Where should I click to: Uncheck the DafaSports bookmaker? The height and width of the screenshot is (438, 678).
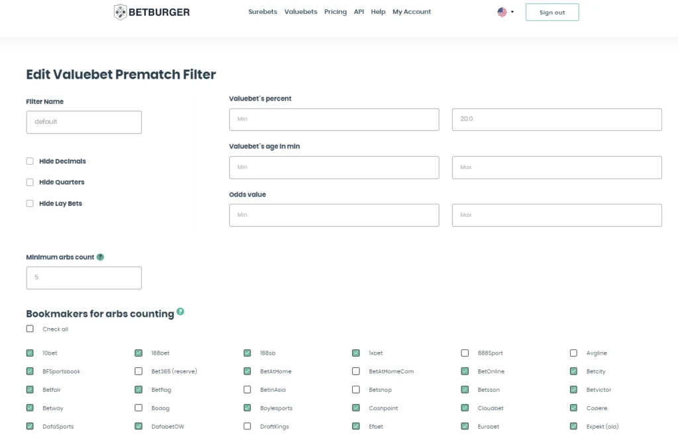point(30,426)
